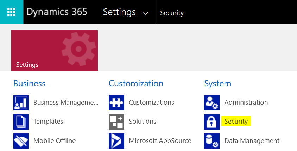Open the red Settings tile
This screenshot has height=151, width=297.
[55, 51]
